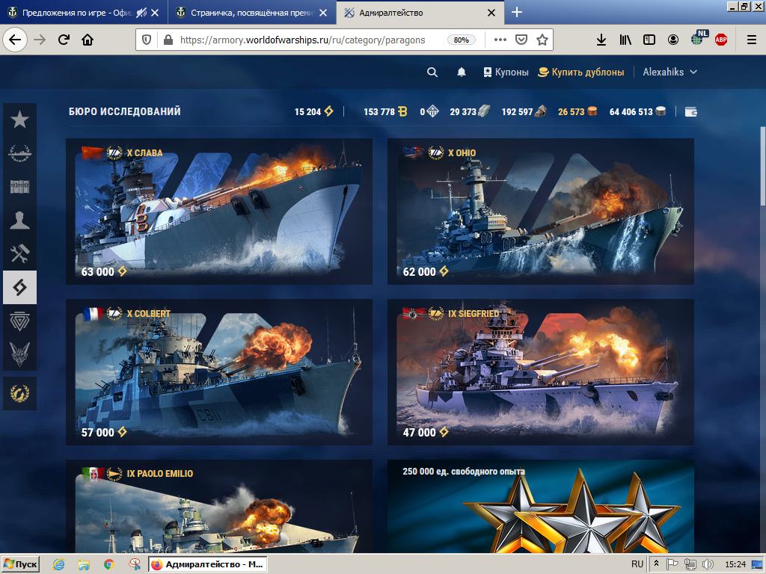The width and height of the screenshot is (766, 574).
Task: Close the Страничка, посвящённая tab
Action: (323, 13)
